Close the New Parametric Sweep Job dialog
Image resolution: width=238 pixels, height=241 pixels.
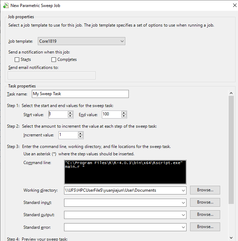(233, 5)
